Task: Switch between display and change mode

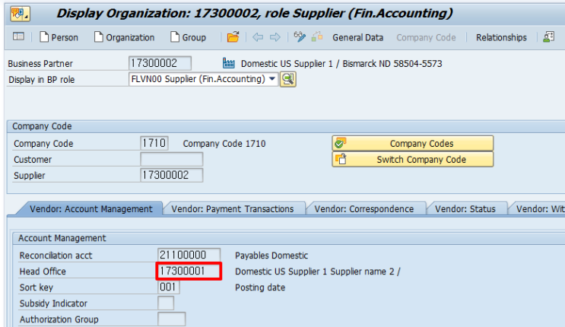Action: (300, 37)
